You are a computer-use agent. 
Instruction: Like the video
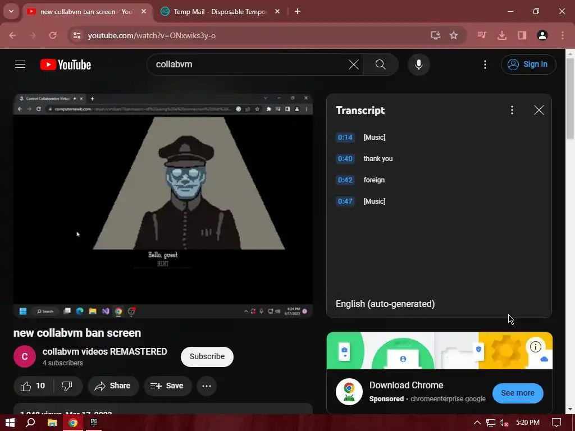pyautogui.click(x=33, y=386)
